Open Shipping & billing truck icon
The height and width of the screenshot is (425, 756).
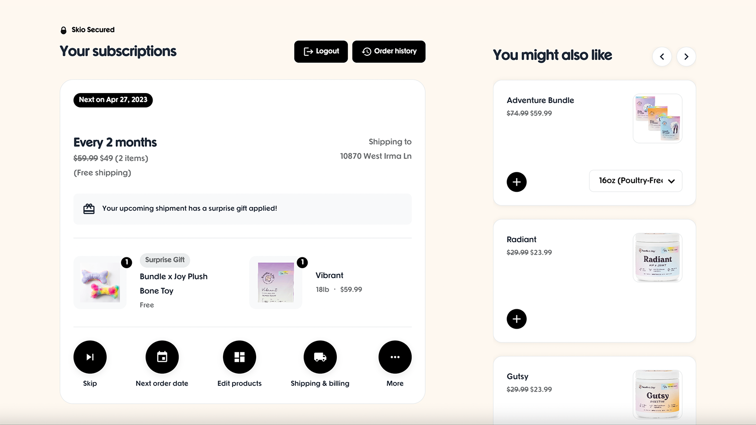pyautogui.click(x=320, y=357)
